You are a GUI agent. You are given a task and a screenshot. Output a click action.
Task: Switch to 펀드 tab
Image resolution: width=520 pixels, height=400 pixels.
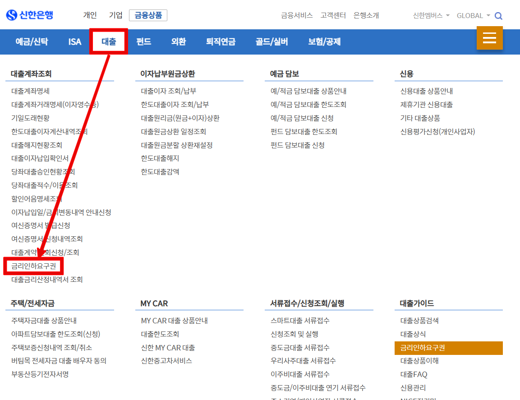pos(143,42)
